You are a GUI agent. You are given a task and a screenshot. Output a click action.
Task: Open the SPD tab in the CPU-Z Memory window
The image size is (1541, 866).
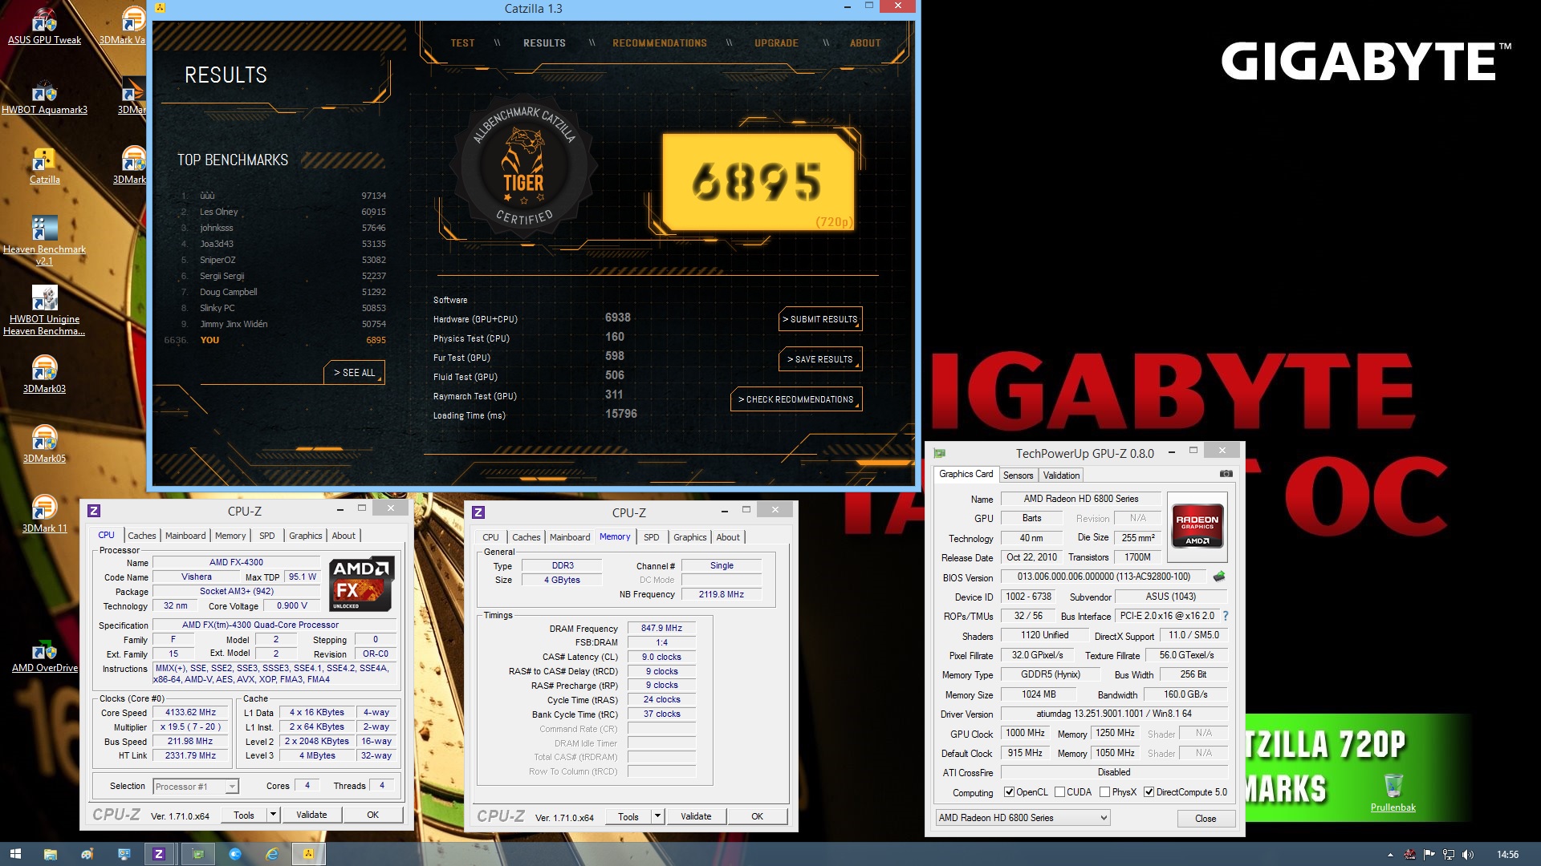coord(652,537)
